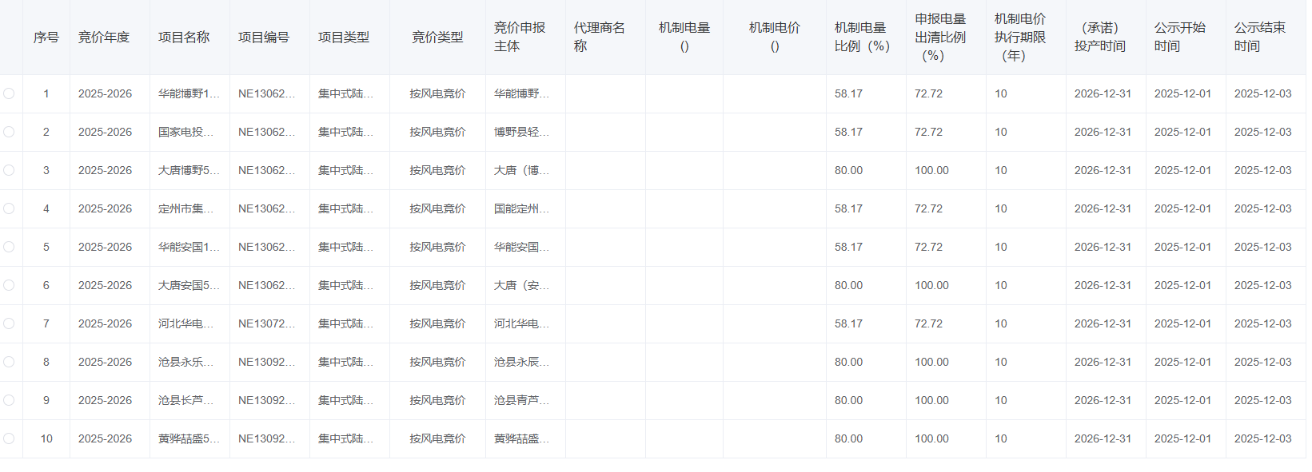Click bidding entity 大唐（博… in row 3
This screenshot has width=1312, height=472.
pos(521,170)
